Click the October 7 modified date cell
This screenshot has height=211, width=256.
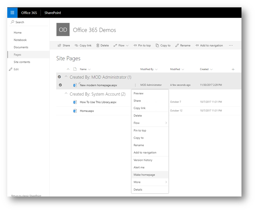click(175, 102)
